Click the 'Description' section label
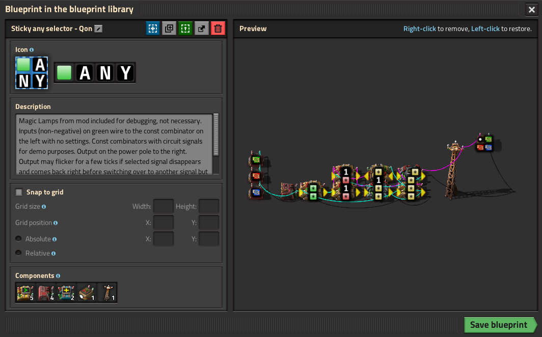Viewport: 542px width, 337px height. click(33, 107)
